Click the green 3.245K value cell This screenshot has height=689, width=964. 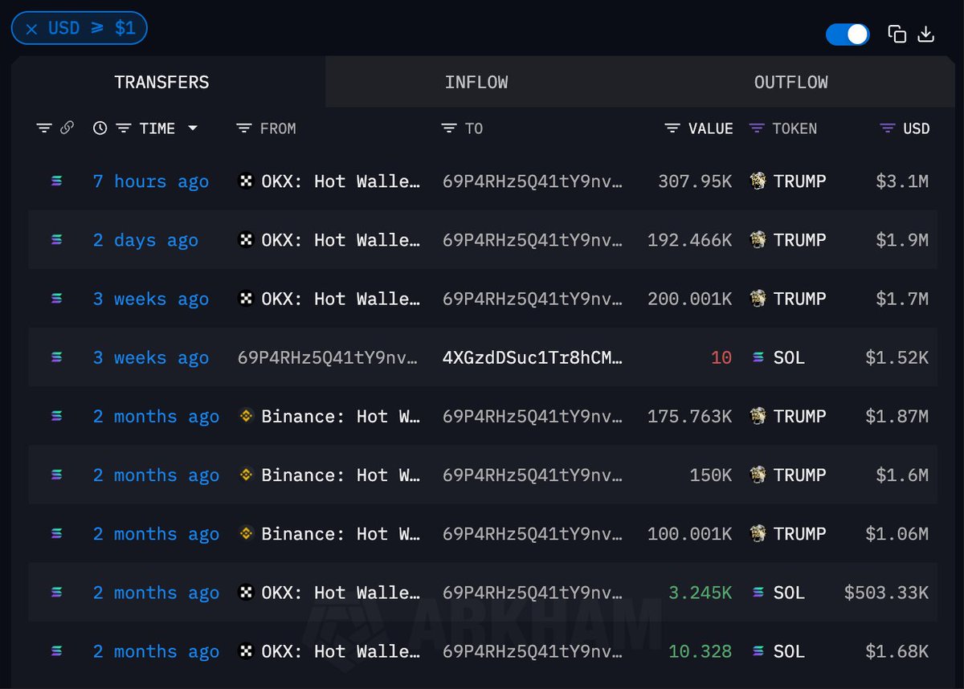point(700,593)
